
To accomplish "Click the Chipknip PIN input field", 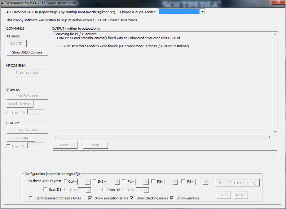I will [36, 112].
